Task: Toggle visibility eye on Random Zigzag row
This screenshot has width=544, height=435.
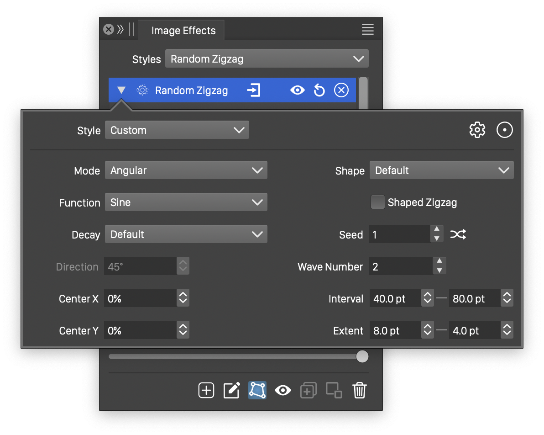Action: pos(297,90)
